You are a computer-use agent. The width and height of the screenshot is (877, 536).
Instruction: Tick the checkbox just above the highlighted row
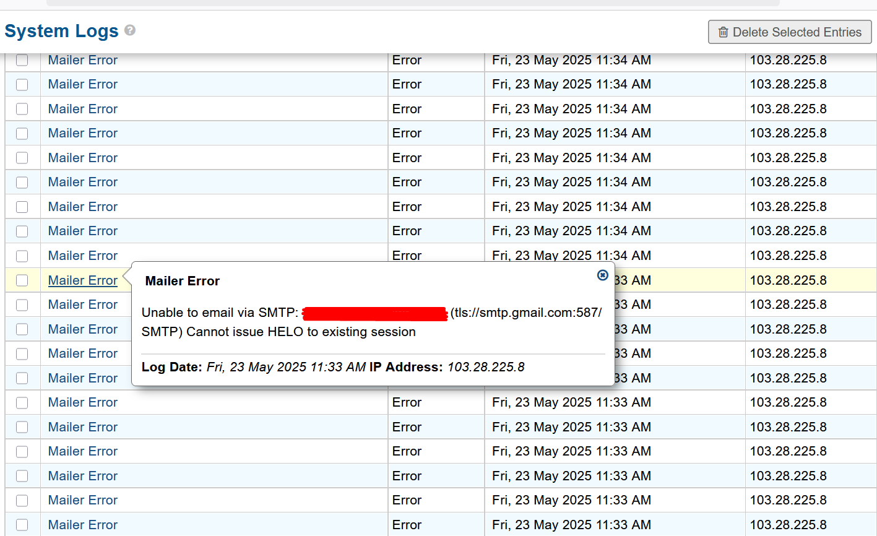[x=22, y=256]
